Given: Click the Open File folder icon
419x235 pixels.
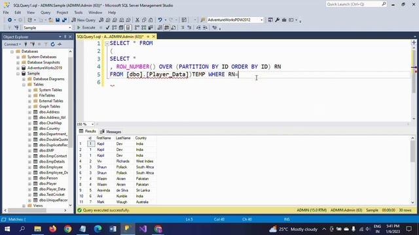Looking at the screenshot, I should (x=50, y=20).
